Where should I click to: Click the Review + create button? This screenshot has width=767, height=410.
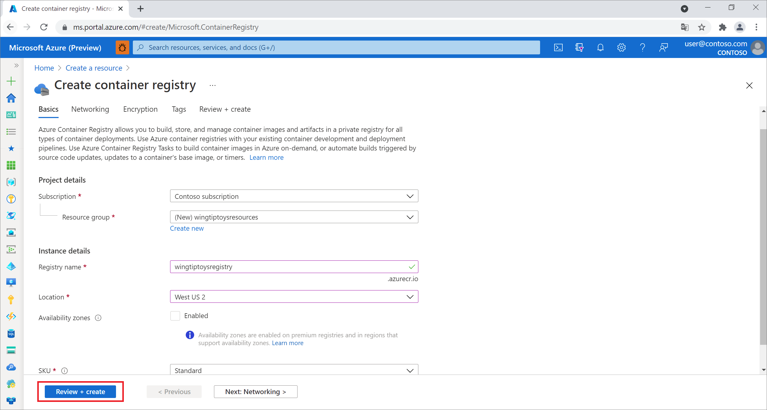point(81,391)
